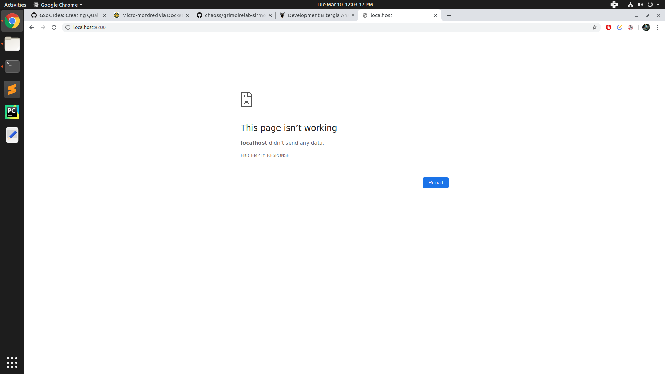This screenshot has height=374, width=665.
Task: Launch PyCharm from the dock
Action: pyautogui.click(x=12, y=112)
